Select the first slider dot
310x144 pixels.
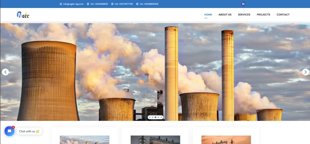click(x=150, y=117)
